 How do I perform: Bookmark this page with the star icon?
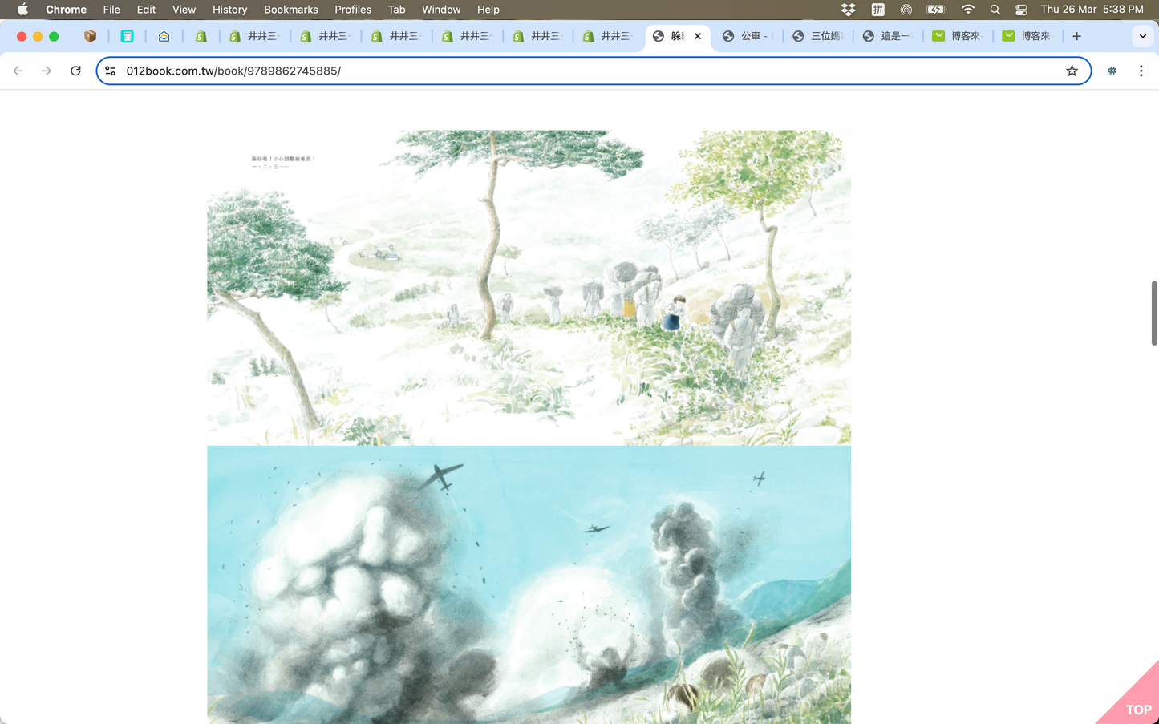(x=1072, y=71)
